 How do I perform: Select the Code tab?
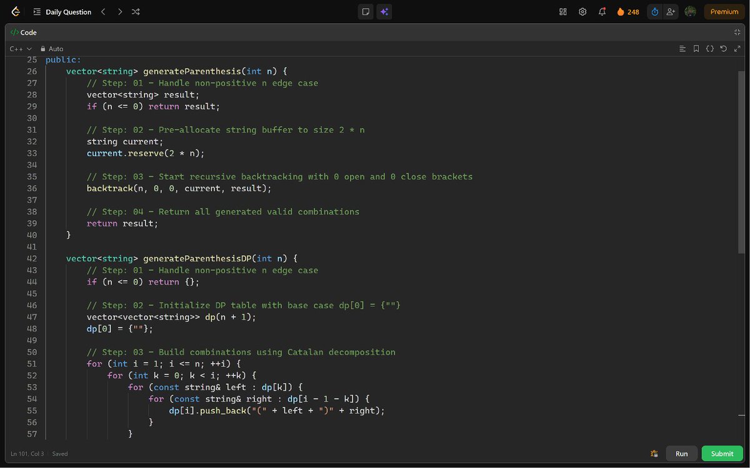[24, 32]
